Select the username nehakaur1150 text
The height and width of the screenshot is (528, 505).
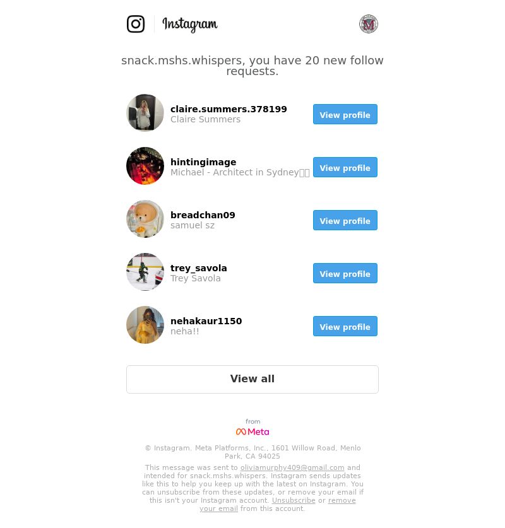coord(206,321)
